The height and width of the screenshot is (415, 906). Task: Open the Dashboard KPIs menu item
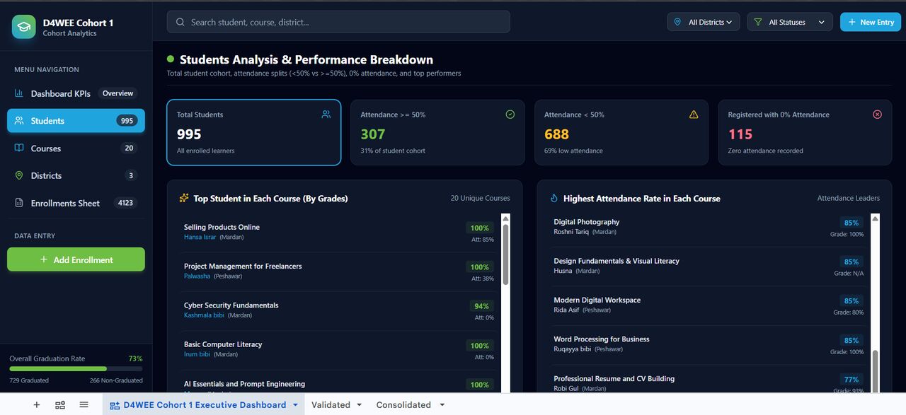pos(76,93)
